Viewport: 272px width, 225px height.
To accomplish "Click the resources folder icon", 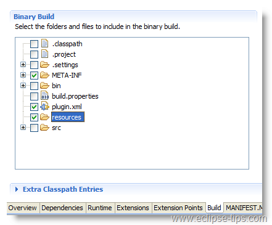I will 44,117.
